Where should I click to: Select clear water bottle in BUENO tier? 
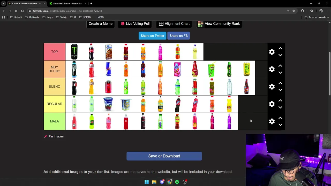(229, 87)
